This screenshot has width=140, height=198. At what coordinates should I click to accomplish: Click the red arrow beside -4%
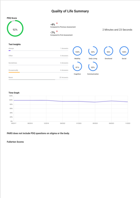pyautogui.click(x=57, y=23)
